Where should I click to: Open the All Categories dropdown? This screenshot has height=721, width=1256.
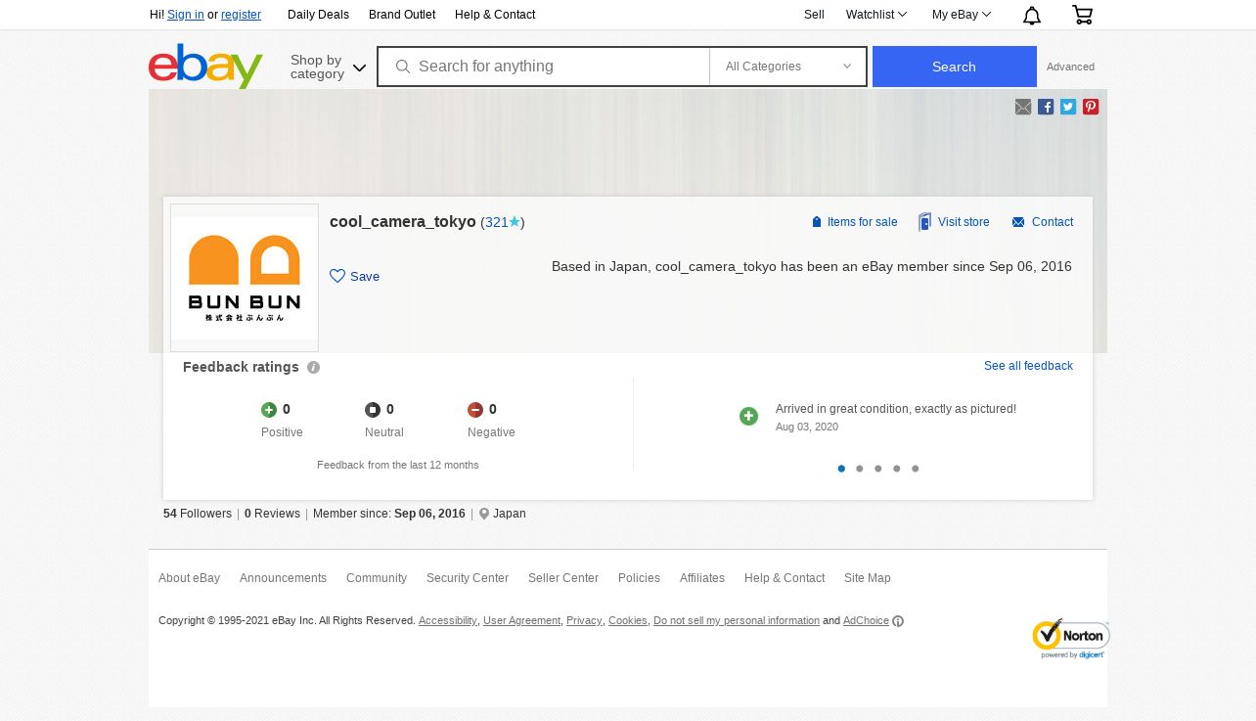(788, 67)
